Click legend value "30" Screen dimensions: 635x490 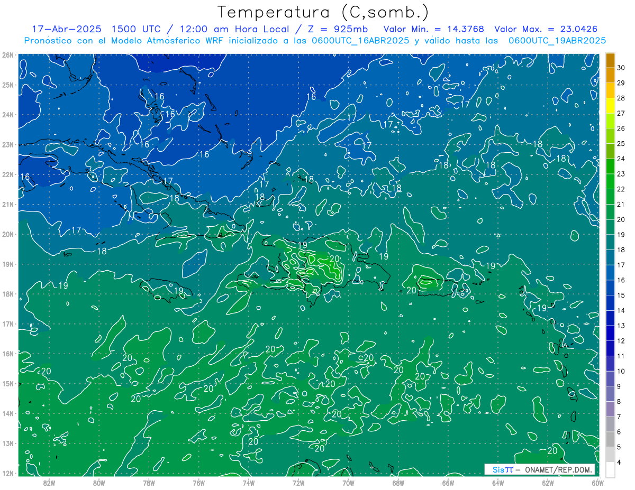click(x=621, y=68)
